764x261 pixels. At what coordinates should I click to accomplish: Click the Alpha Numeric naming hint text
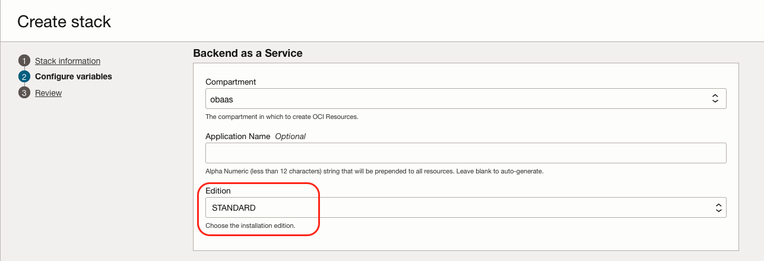374,171
